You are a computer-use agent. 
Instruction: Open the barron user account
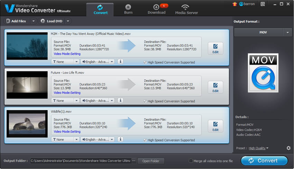pyautogui.click(x=247, y=4)
